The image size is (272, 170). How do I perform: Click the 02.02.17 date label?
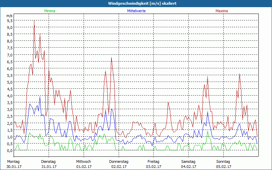click(x=119, y=167)
